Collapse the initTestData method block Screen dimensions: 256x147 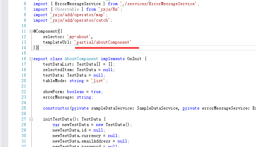(x=31, y=119)
